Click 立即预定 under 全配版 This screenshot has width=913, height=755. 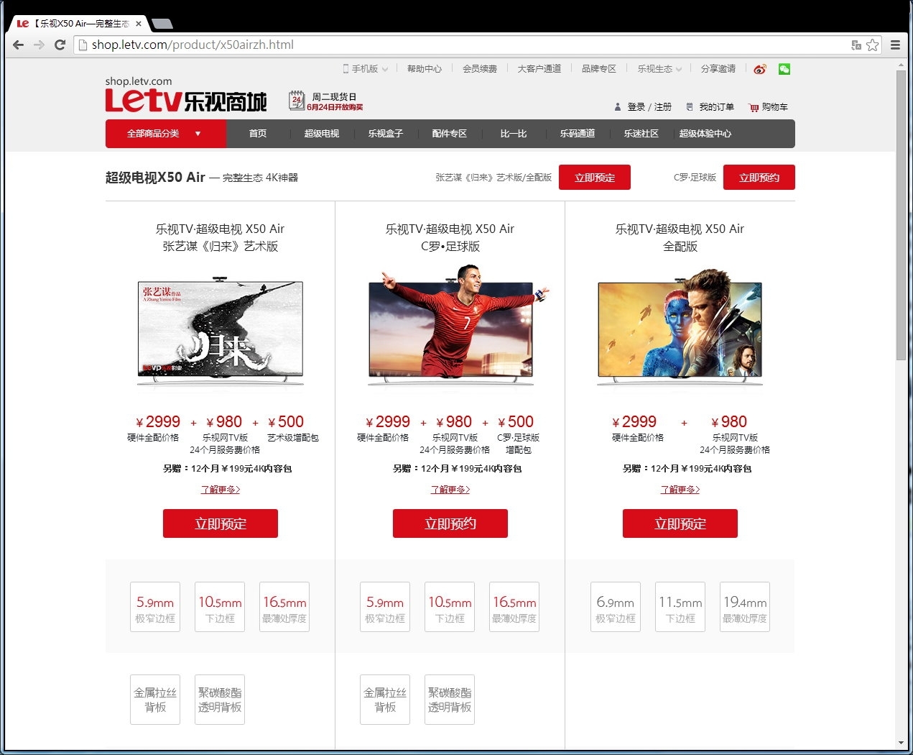point(680,523)
